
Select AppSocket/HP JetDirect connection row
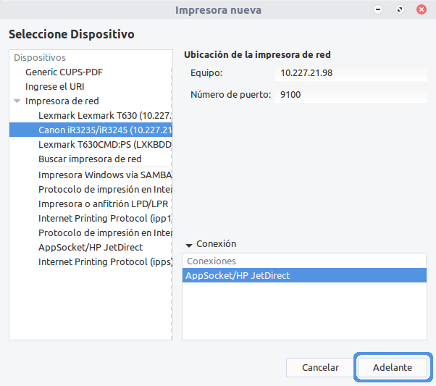point(304,275)
